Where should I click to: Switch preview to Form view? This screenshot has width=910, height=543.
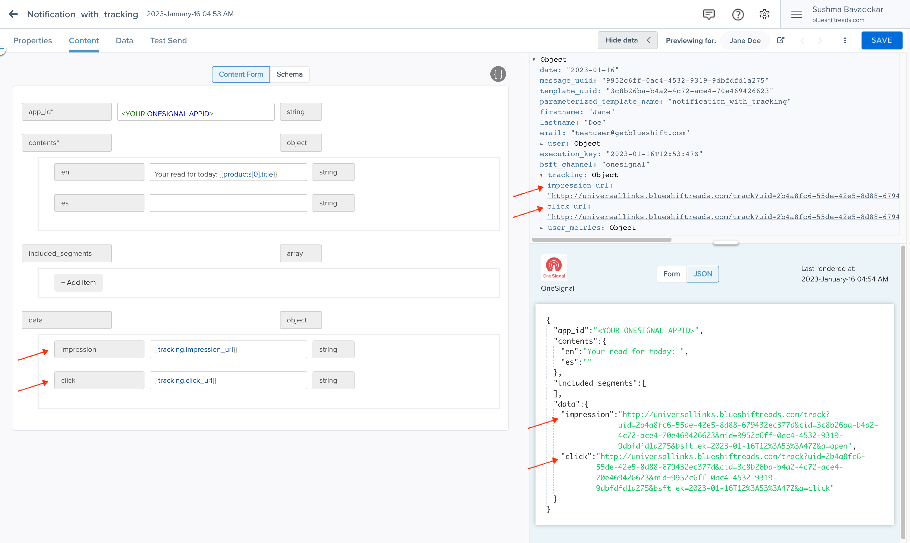[x=672, y=274]
